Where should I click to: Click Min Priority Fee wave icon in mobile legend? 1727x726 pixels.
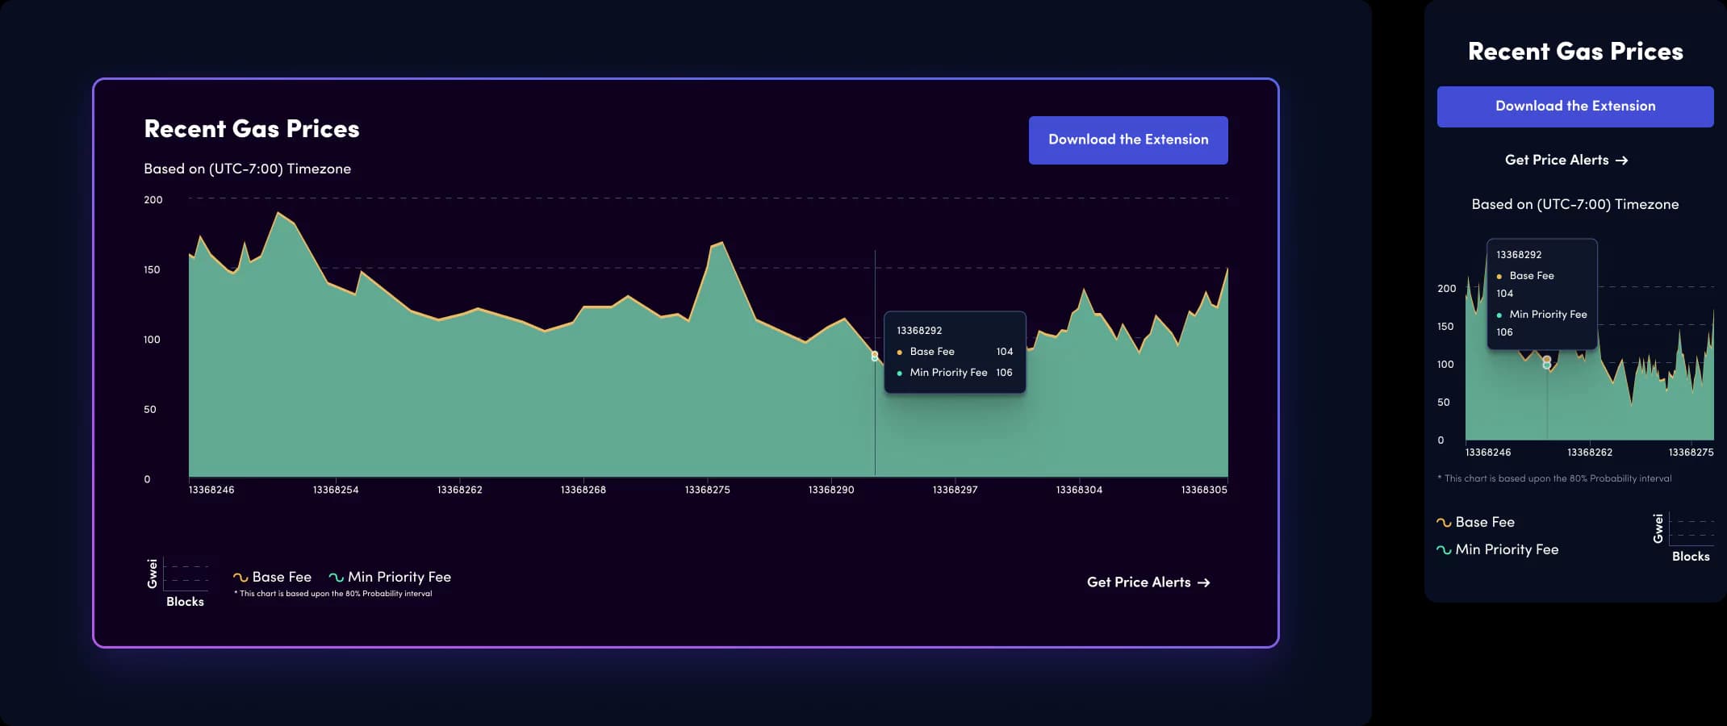click(x=1444, y=550)
